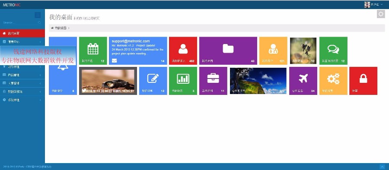Open the bird photo tile

coord(303,50)
